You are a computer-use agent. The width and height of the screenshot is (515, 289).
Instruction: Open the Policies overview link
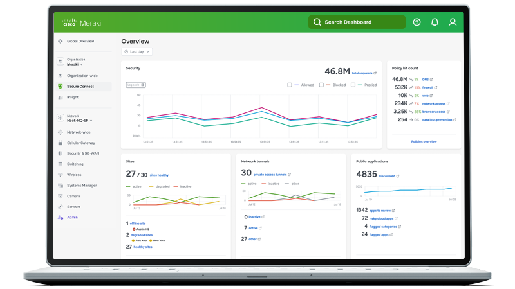(x=424, y=141)
